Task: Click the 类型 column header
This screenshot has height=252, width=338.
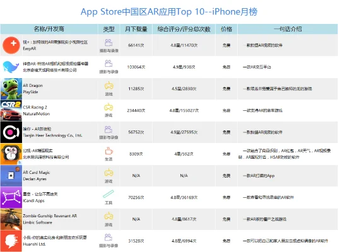Action: coord(108,29)
